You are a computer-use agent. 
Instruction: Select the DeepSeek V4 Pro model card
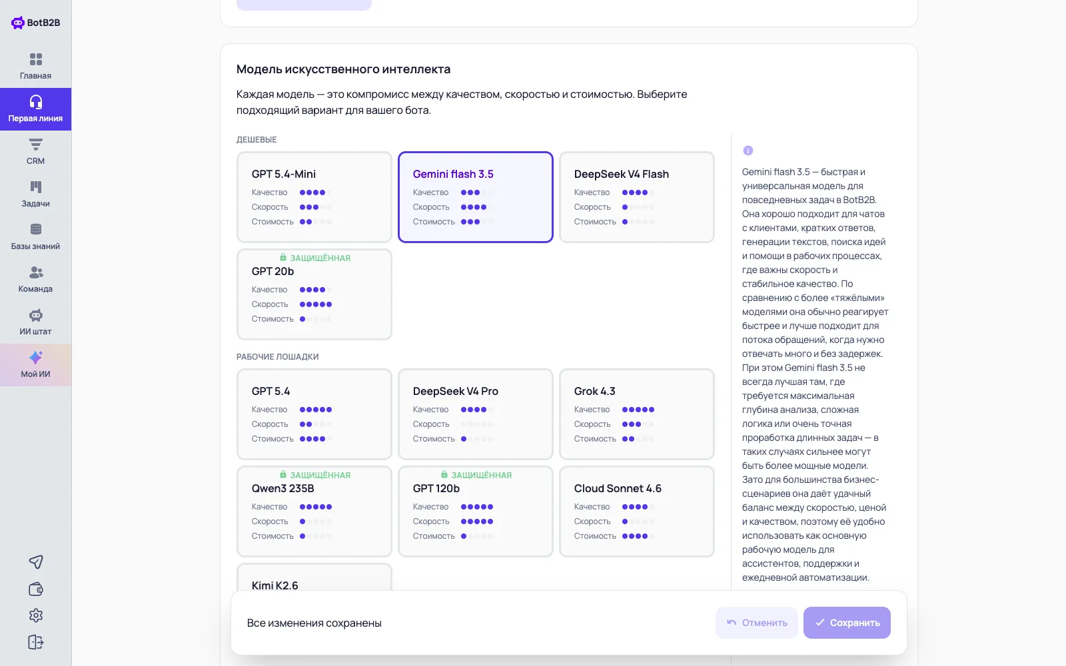(x=476, y=414)
